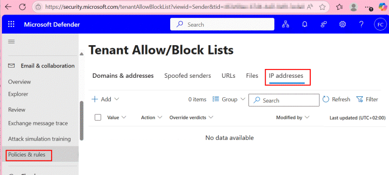Click the Refresh button
The height and width of the screenshot is (175, 389).
[336, 99]
